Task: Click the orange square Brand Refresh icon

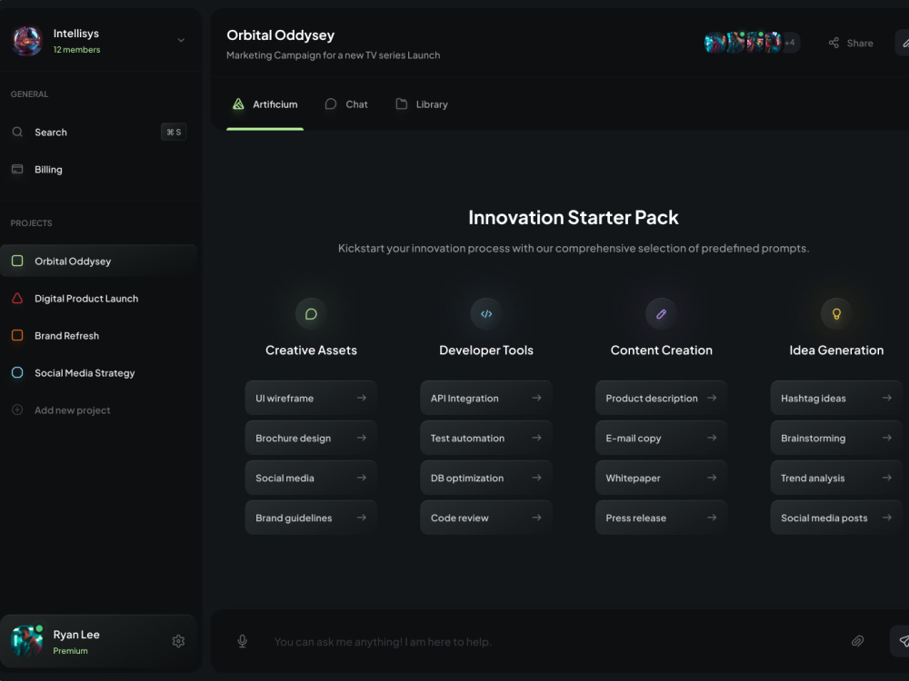Action: click(17, 335)
